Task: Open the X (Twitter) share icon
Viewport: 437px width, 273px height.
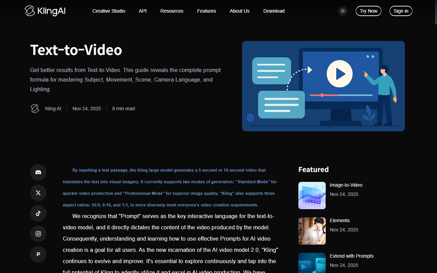Action: click(38, 193)
